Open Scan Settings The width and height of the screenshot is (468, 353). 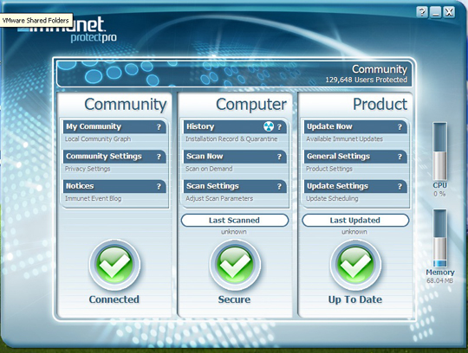[235, 187]
